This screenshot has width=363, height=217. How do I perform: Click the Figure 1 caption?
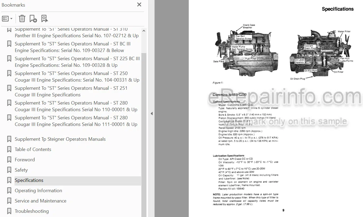click(x=218, y=83)
